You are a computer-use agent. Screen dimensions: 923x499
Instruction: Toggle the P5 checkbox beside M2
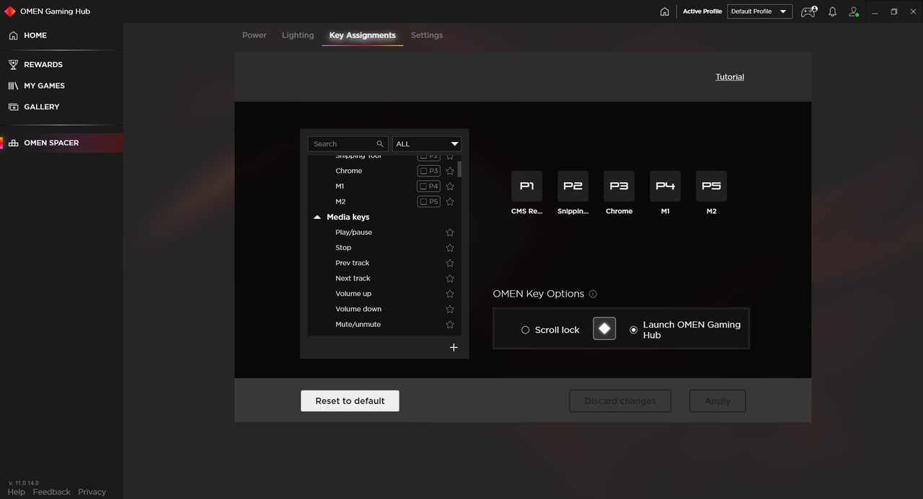[x=428, y=202]
